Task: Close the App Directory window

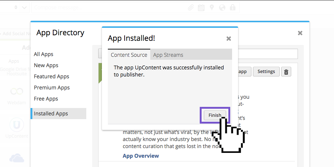Action: tap(300, 33)
